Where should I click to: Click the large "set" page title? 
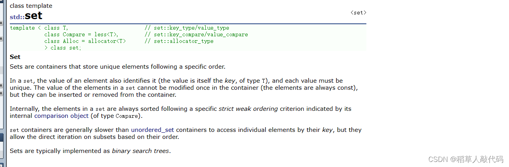33,16
